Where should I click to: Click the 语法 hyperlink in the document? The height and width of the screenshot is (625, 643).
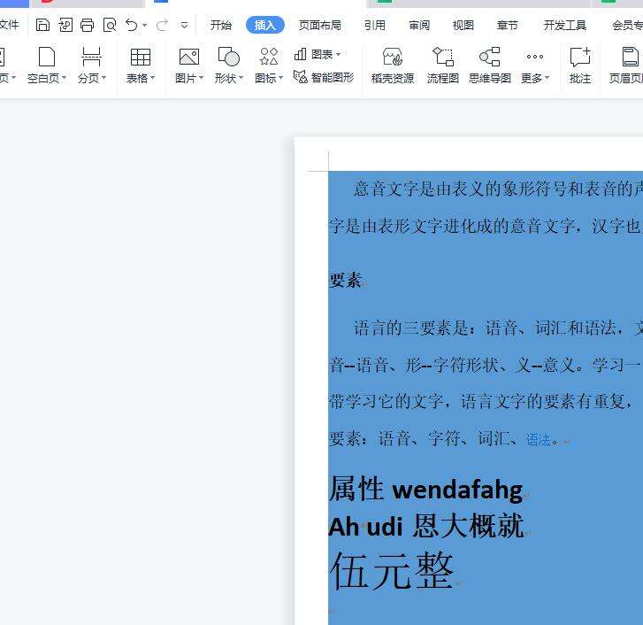pyautogui.click(x=539, y=439)
